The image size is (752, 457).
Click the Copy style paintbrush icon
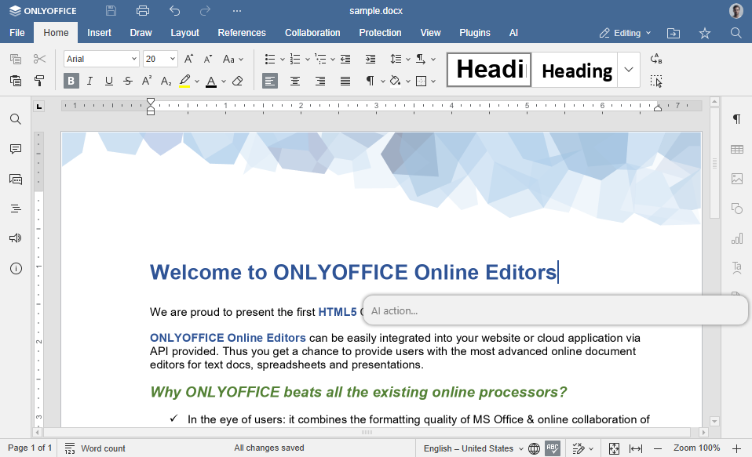[x=39, y=81]
